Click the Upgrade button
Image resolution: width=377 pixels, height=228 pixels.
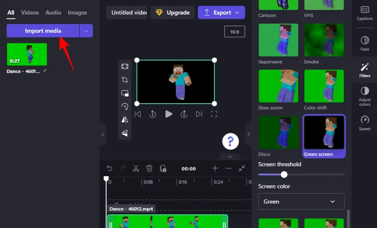(x=172, y=13)
